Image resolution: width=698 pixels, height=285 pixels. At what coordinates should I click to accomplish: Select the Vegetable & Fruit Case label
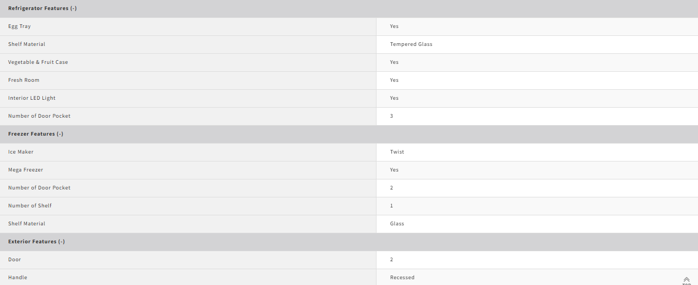(38, 62)
